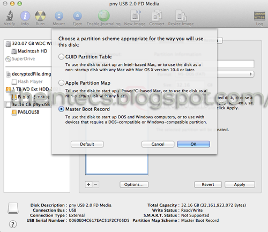268x232 pixels.
Task: Click the Partition Map Scheme value
Action: click(200, 220)
